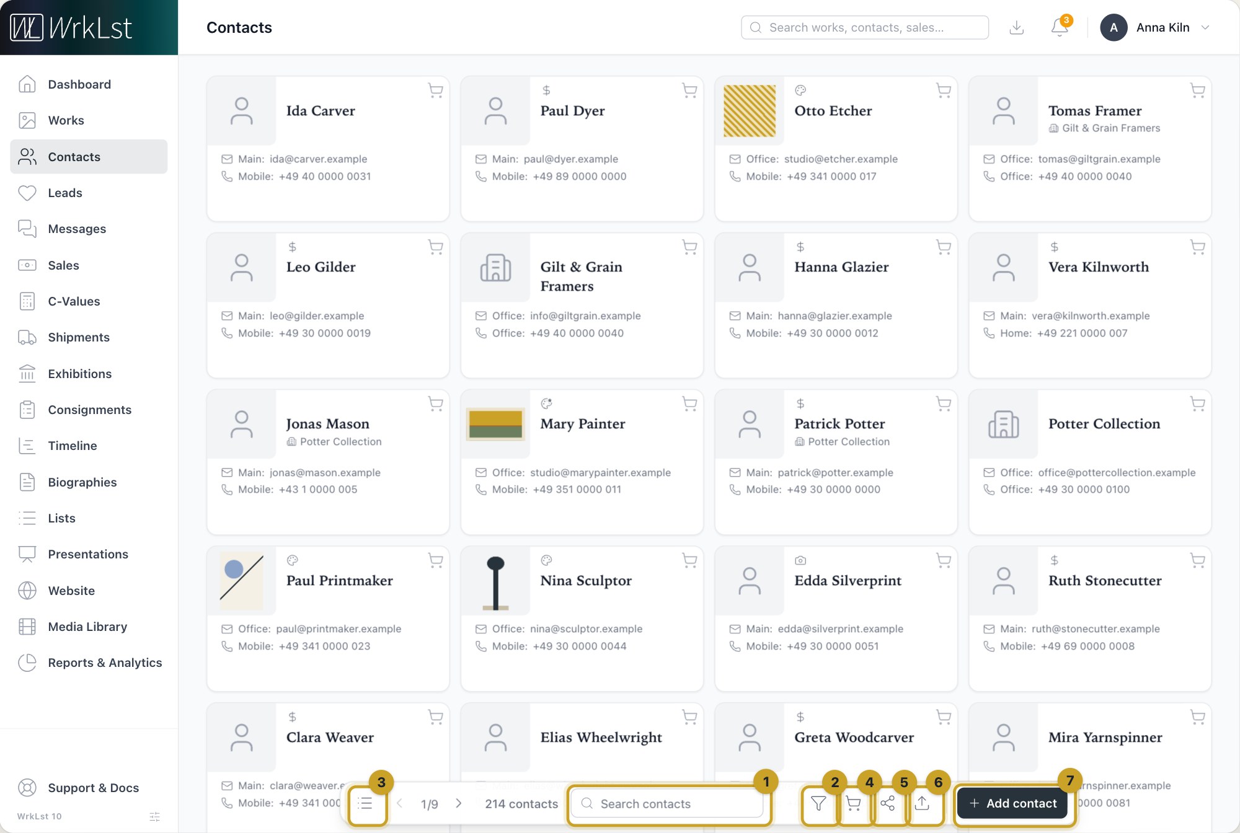Viewport: 1240px width, 833px height.
Task: Open Shipments in sidebar
Action: click(x=89, y=337)
